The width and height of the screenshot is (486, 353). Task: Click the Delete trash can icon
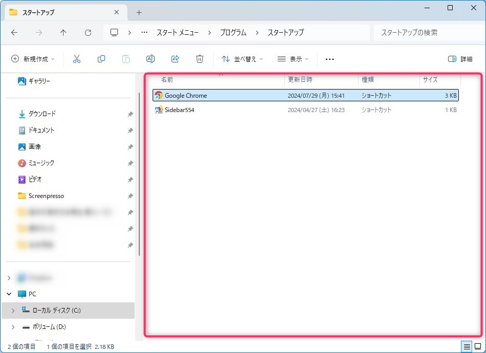(200, 59)
